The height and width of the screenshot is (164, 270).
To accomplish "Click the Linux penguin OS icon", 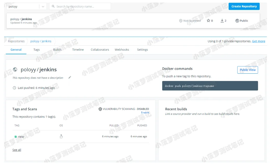I will [x=61, y=136].
